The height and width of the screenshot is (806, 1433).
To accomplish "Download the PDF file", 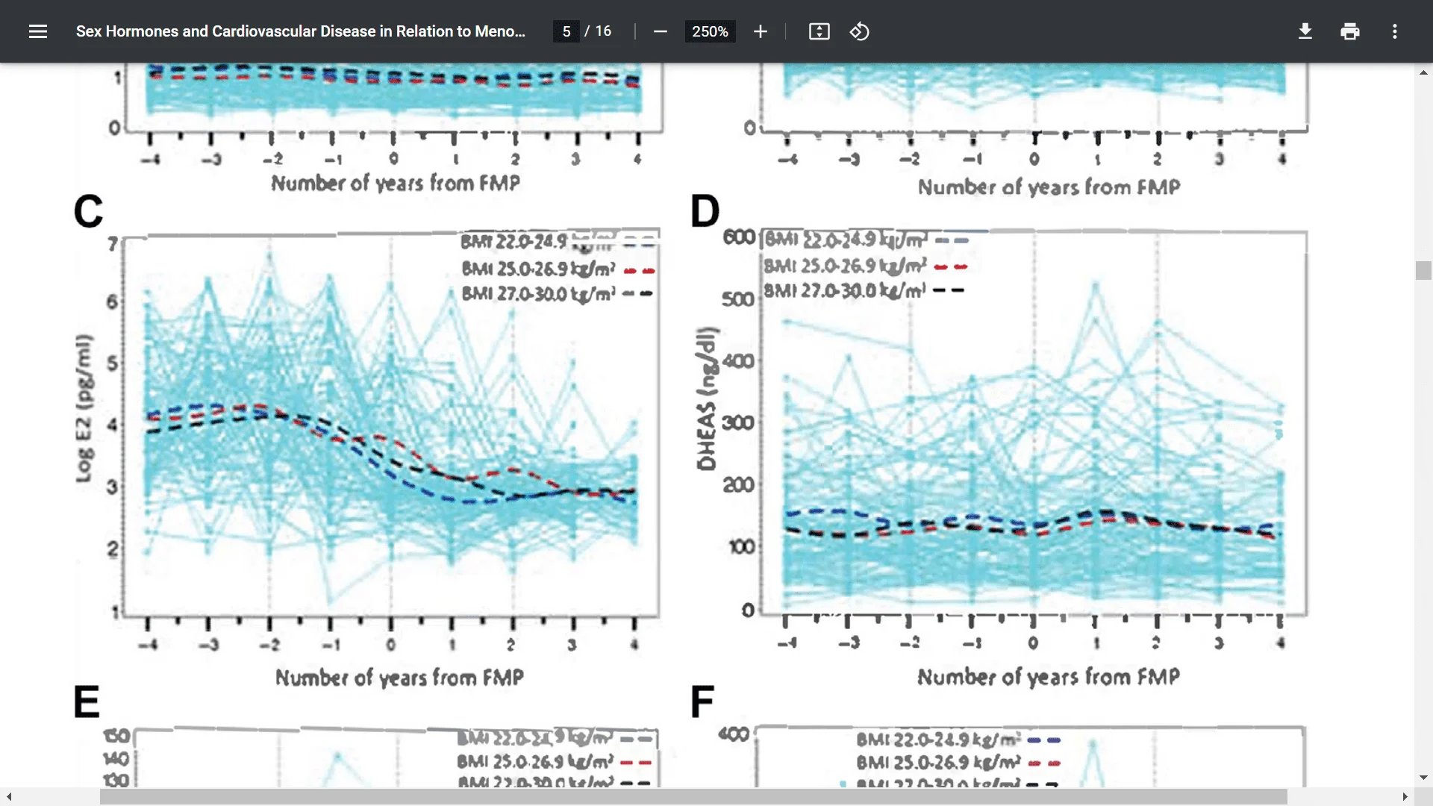I will click(x=1305, y=31).
